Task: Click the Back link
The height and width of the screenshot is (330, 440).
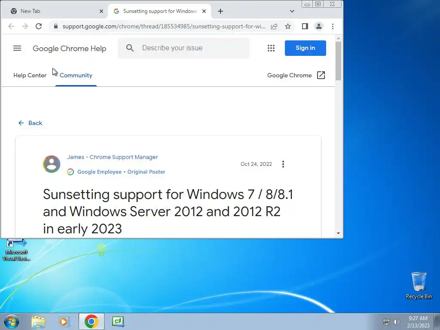Action: click(30, 123)
